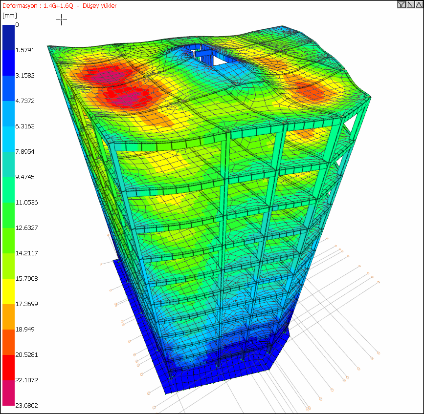Click the crosshair cursor marker near title

click(x=61, y=20)
